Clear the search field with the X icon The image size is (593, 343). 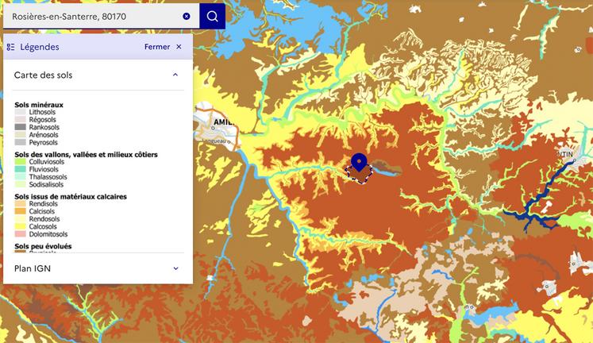(x=187, y=16)
